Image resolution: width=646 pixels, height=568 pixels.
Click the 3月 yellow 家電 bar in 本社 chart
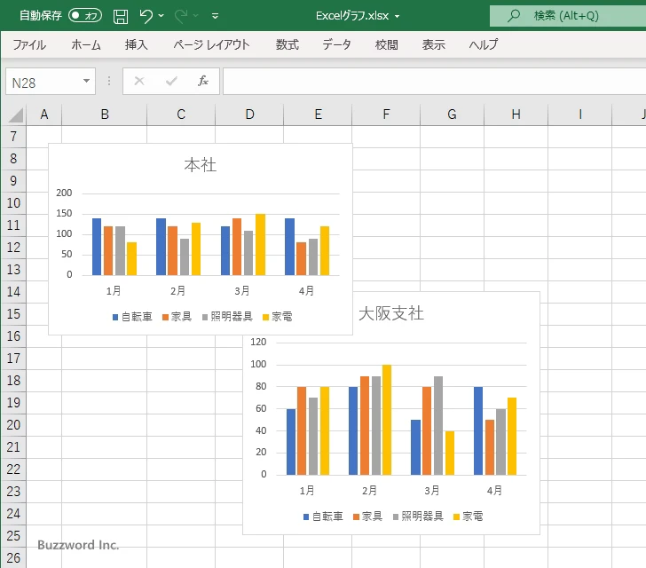[x=260, y=244]
